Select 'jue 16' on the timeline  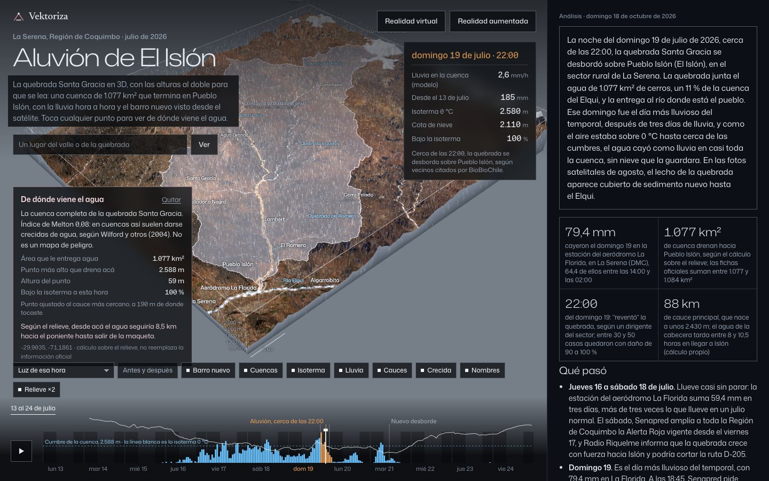click(x=178, y=469)
